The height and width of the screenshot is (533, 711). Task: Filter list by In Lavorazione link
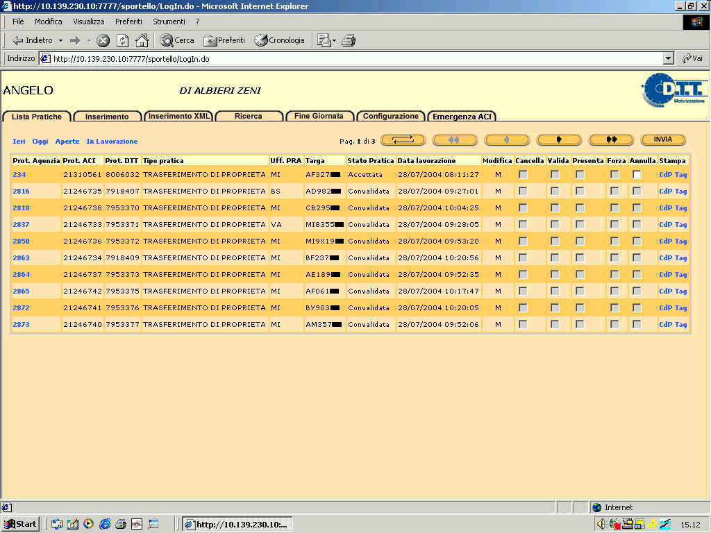point(112,142)
